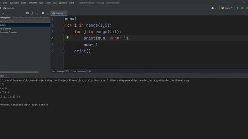Collapse all in the project panel
The height and width of the screenshot is (139, 248).
coord(37,13)
